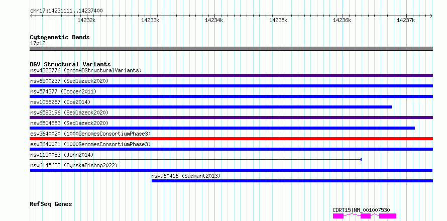Select the last CDRT15 exon block
This screenshot has width=447, height=221.
pyautogui.click(x=388, y=216)
